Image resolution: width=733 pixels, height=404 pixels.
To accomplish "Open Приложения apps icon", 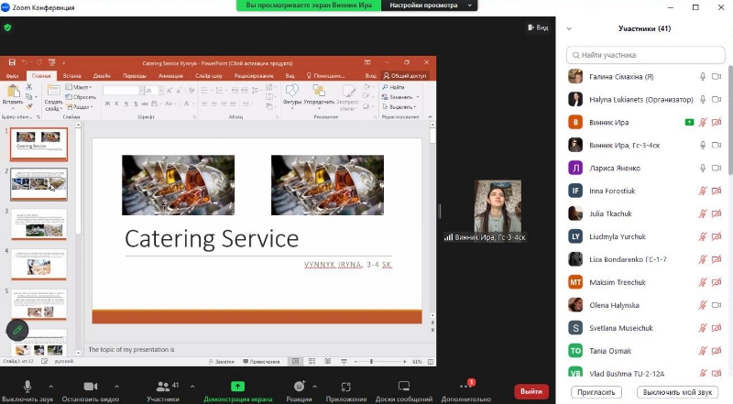I will [346, 387].
